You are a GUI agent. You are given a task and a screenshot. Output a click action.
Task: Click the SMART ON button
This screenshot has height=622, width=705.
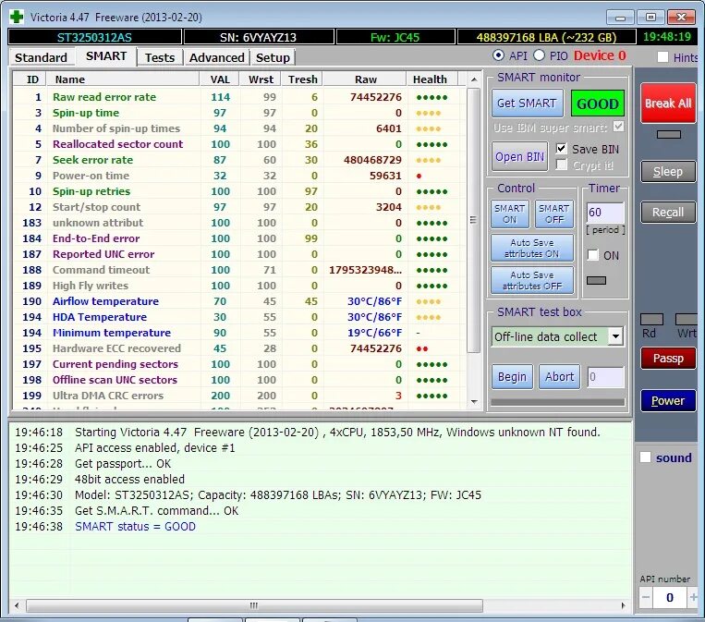[x=509, y=213]
